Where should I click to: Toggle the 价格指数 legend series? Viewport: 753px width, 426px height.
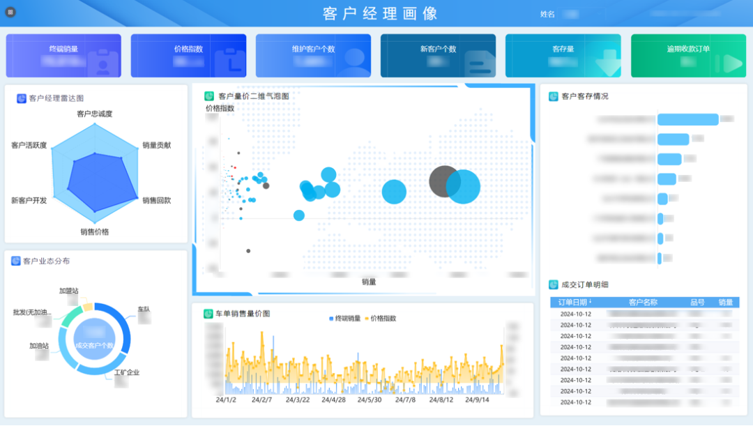(x=380, y=318)
